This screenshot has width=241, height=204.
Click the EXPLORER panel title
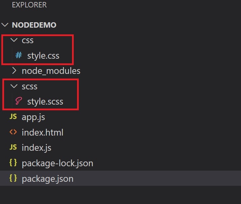click(x=29, y=5)
